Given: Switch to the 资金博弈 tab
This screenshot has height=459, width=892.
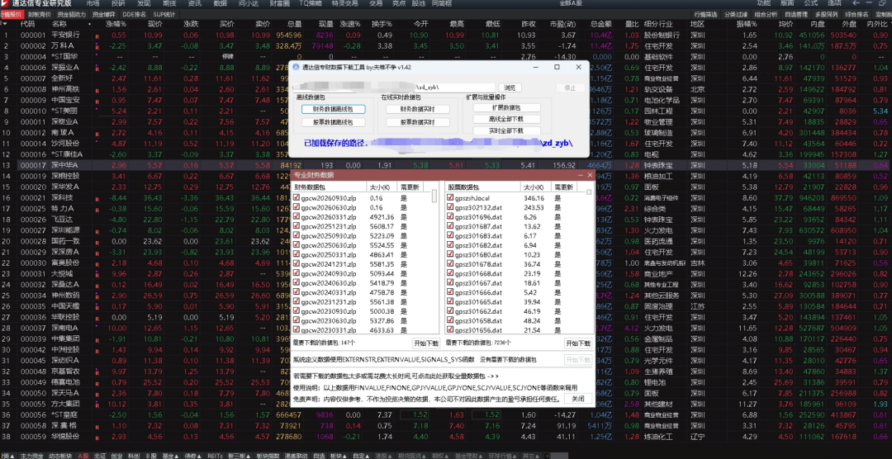Looking at the screenshot, I should (x=103, y=14).
